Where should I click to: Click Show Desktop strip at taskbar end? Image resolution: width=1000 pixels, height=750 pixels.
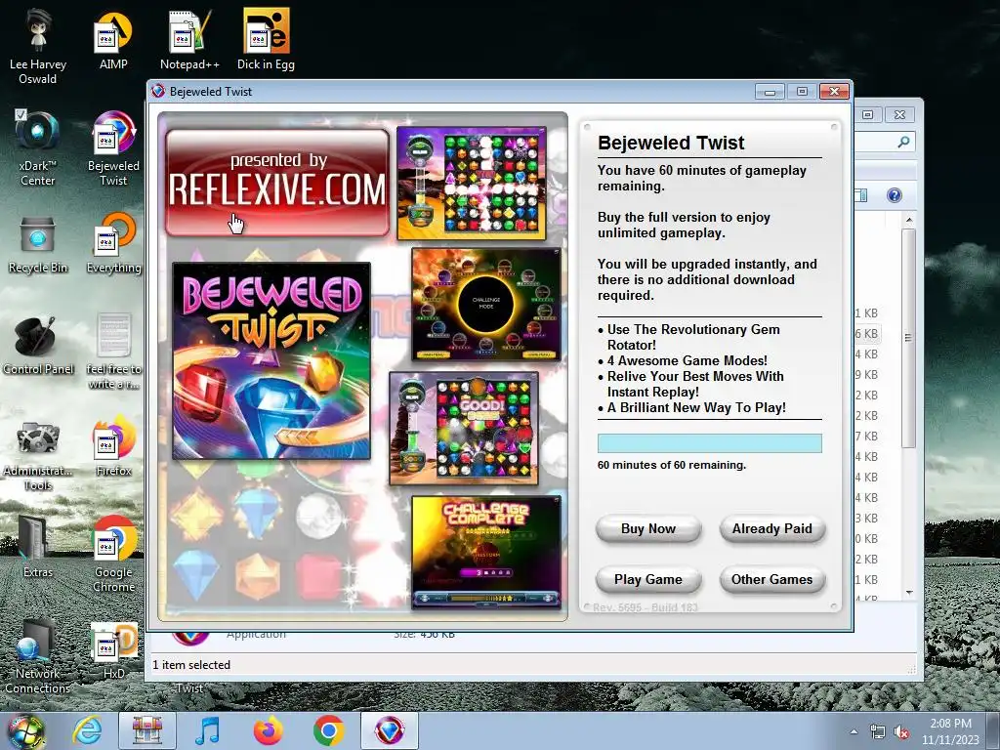pos(993,731)
